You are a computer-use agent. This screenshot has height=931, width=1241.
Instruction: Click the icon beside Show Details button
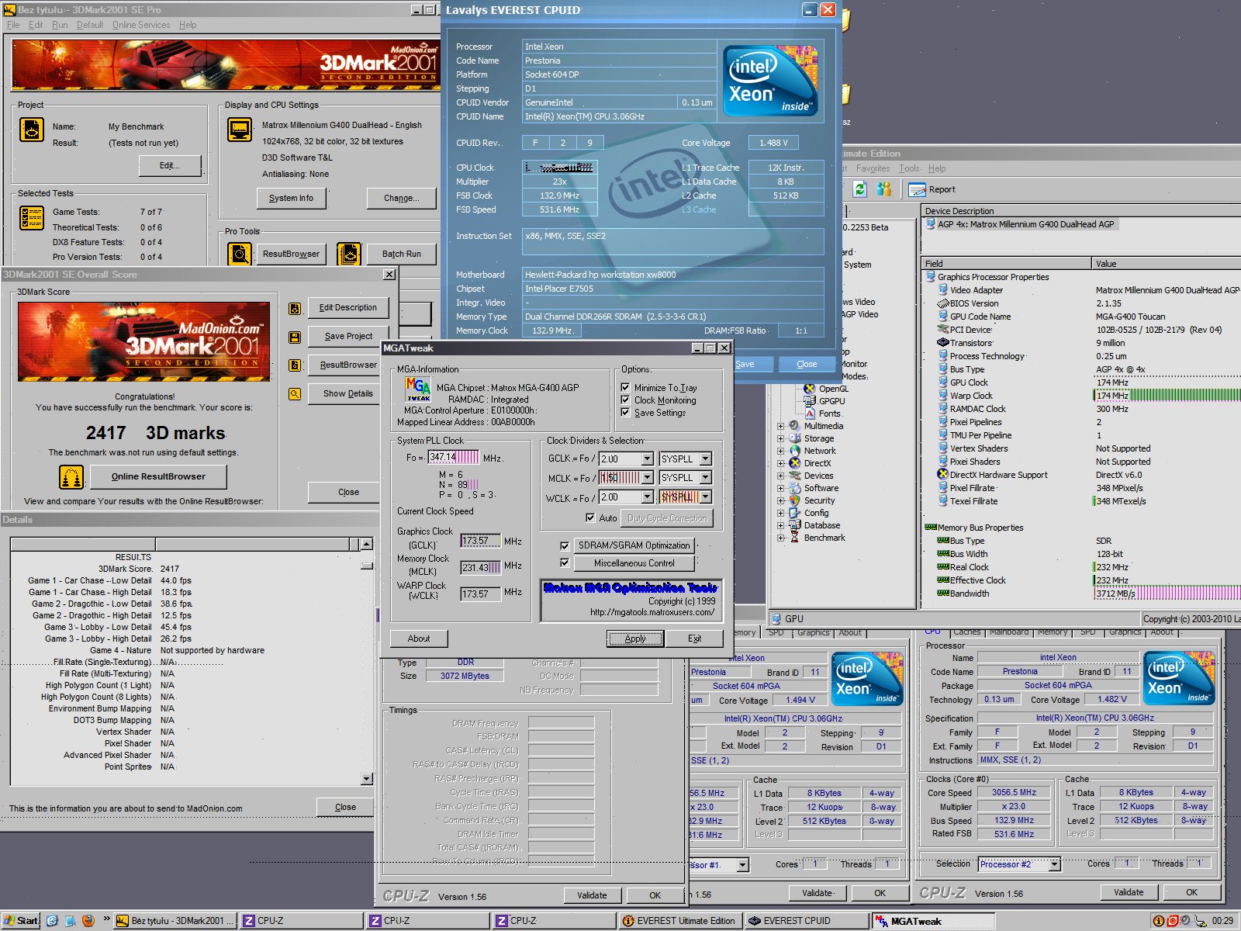(x=295, y=394)
